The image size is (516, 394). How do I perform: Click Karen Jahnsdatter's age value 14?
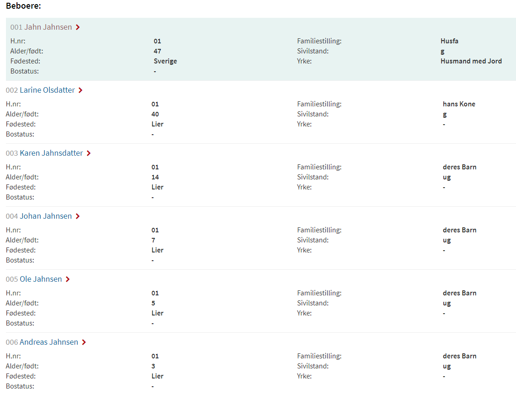[x=155, y=177]
